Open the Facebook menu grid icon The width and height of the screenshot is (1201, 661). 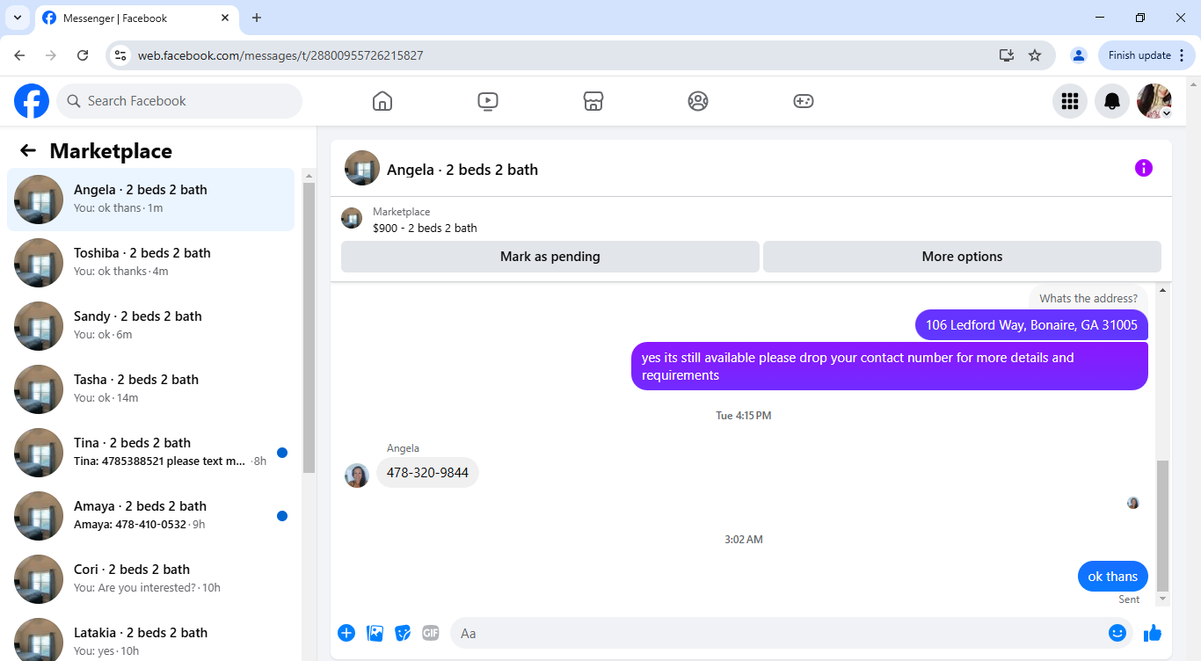tap(1070, 101)
